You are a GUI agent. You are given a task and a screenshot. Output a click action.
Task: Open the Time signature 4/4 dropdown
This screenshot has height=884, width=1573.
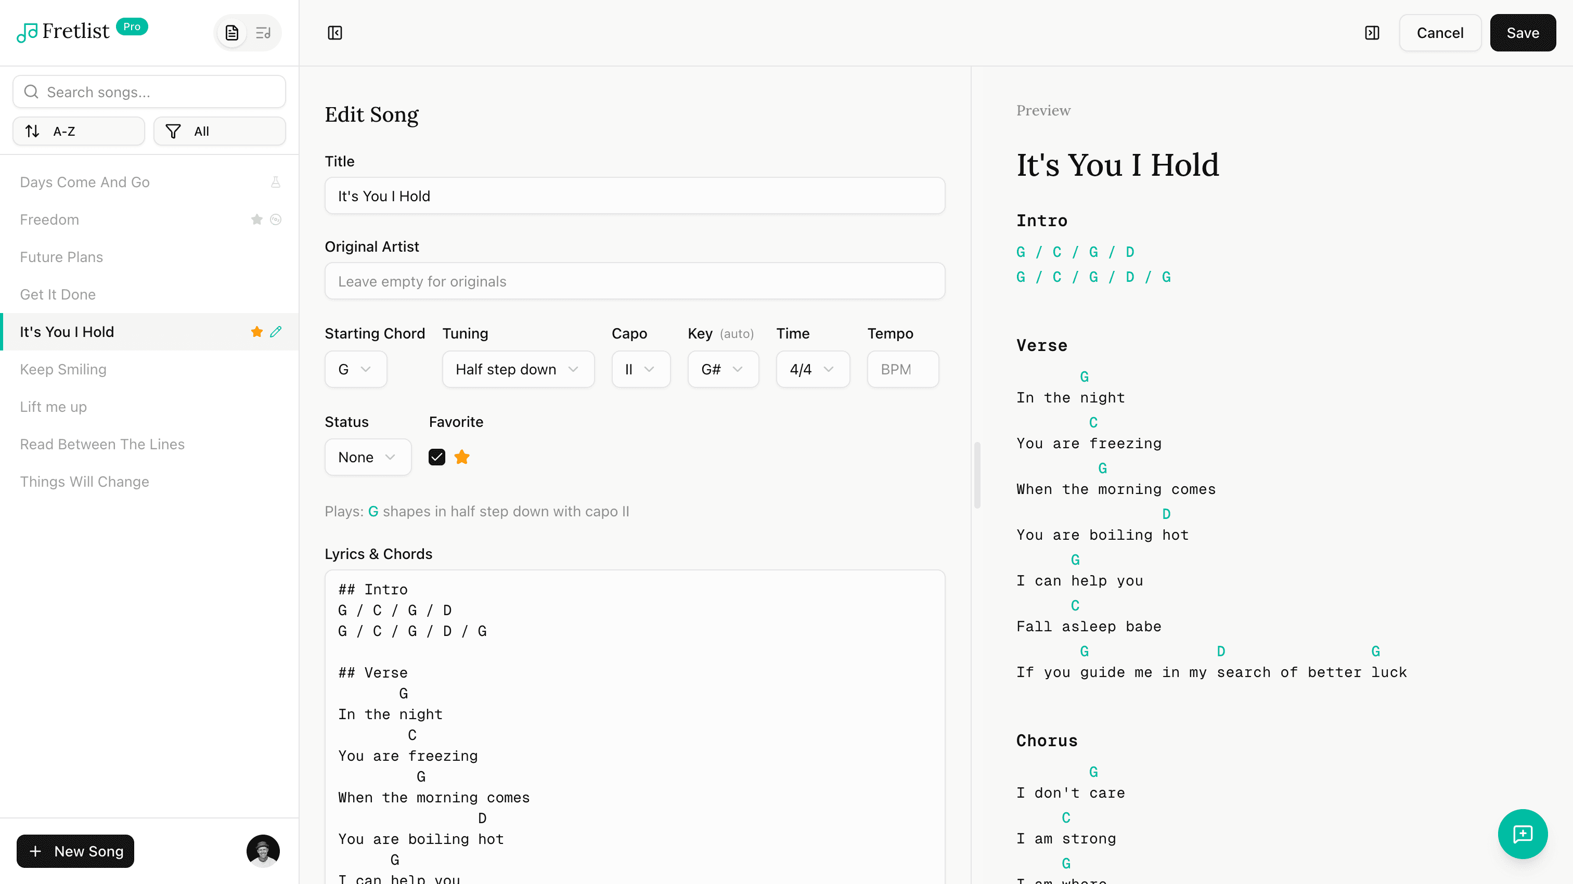pyautogui.click(x=812, y=369)
